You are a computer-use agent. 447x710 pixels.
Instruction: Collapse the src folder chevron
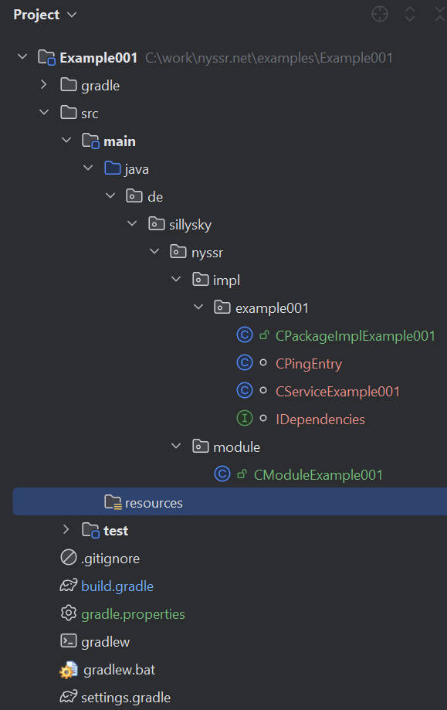[44, 112]
